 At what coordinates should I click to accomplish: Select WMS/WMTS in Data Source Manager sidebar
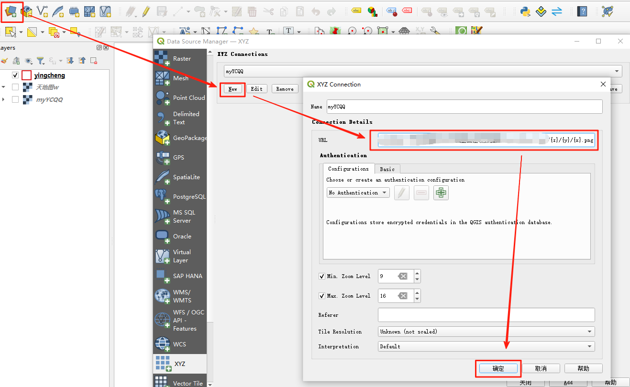coord(180,296)
